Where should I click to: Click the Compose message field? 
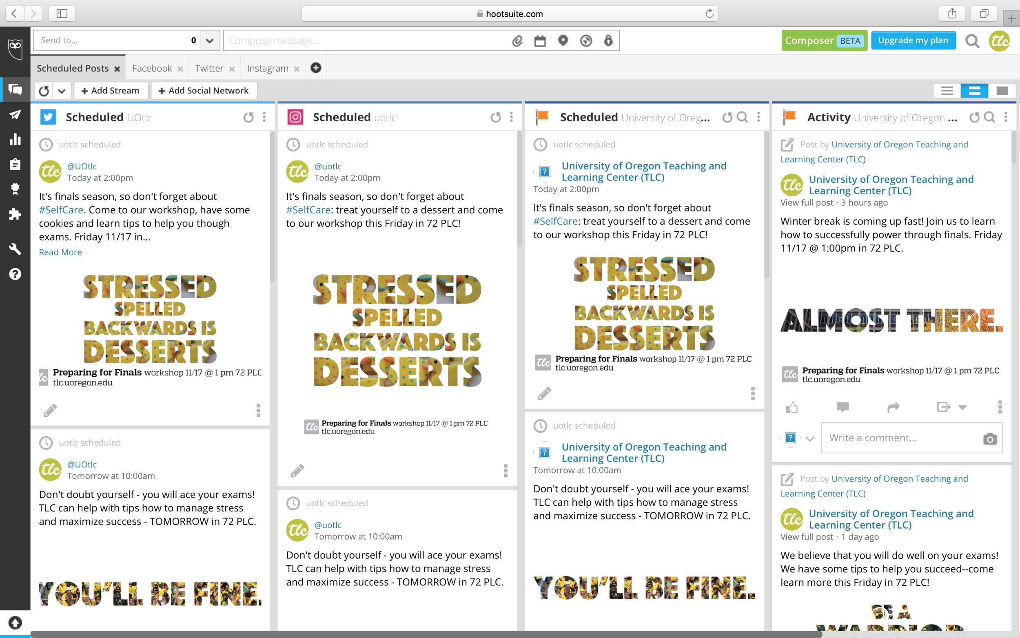[x=367, y=40]
